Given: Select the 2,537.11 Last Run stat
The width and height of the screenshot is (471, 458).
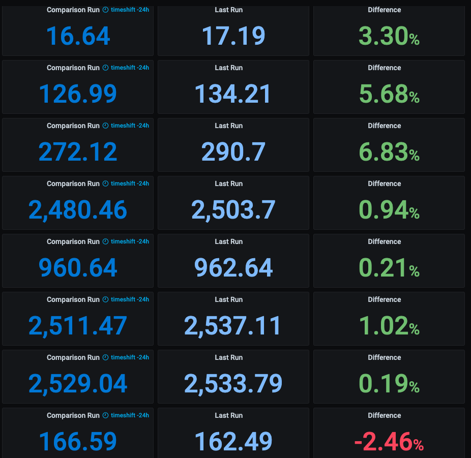Looking at the screenshot, I should (x=233, y=326).
